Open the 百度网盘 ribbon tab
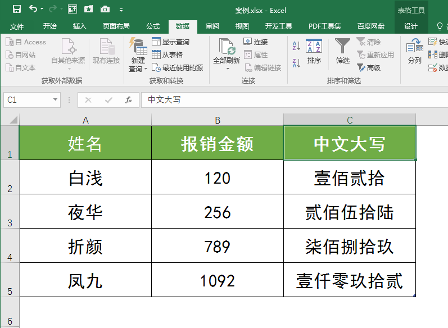 (x=371, y=26)
